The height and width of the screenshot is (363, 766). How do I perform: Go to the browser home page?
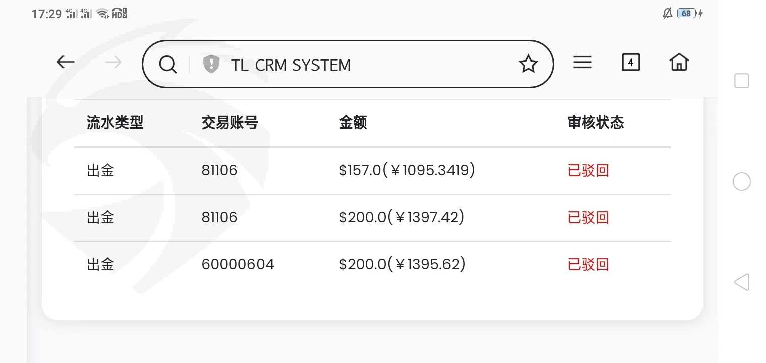pos(679,62)
